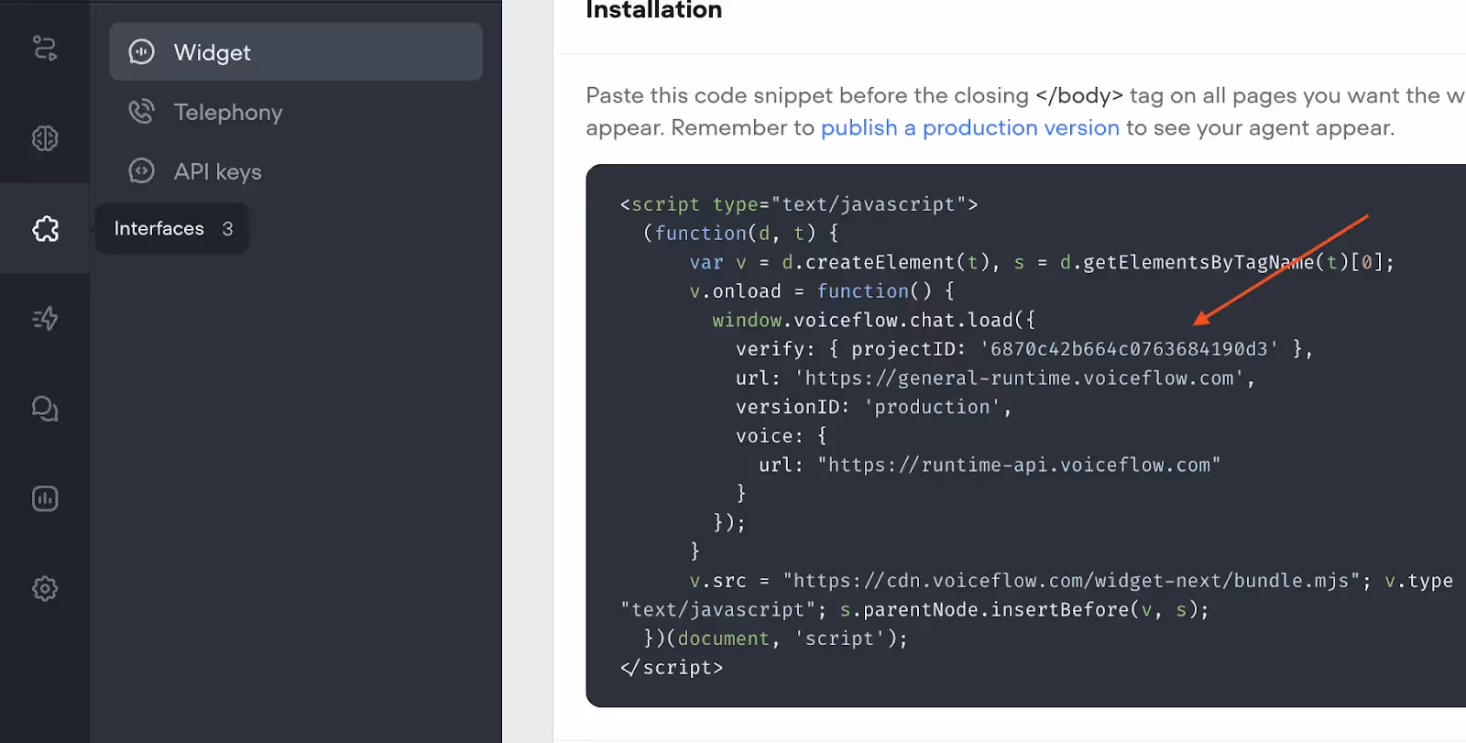
Task: Click the 'https://general-runtime.voiceflow.com' url text
Action: (x=1019, y=377)
